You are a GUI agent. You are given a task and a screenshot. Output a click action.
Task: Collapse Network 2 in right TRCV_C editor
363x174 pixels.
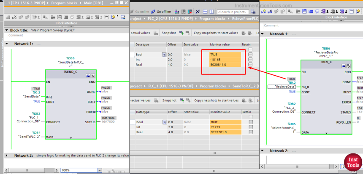[262, 151]
